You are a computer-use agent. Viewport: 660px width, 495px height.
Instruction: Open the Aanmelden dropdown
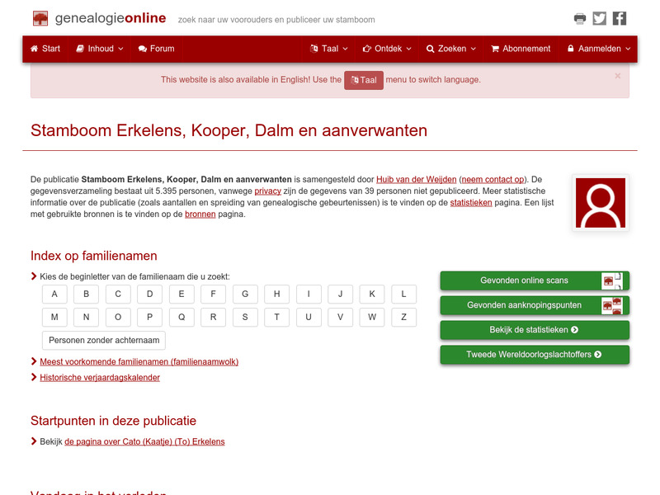point(598,49)
